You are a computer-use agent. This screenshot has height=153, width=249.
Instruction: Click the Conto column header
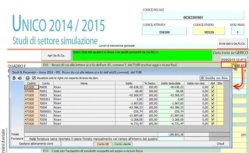tap(46, 83)
